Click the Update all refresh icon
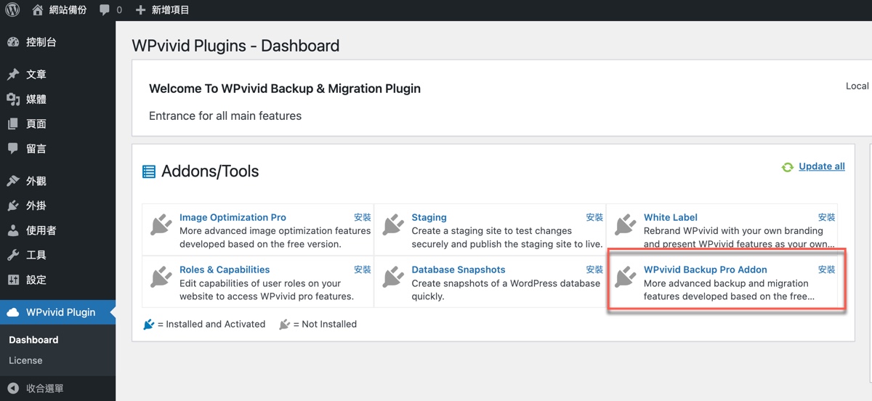Screen dimensions: 872x401 point(788,167)
